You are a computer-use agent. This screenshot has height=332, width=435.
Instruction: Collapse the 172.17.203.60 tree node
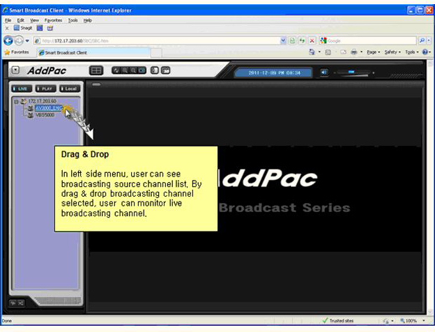16,102
